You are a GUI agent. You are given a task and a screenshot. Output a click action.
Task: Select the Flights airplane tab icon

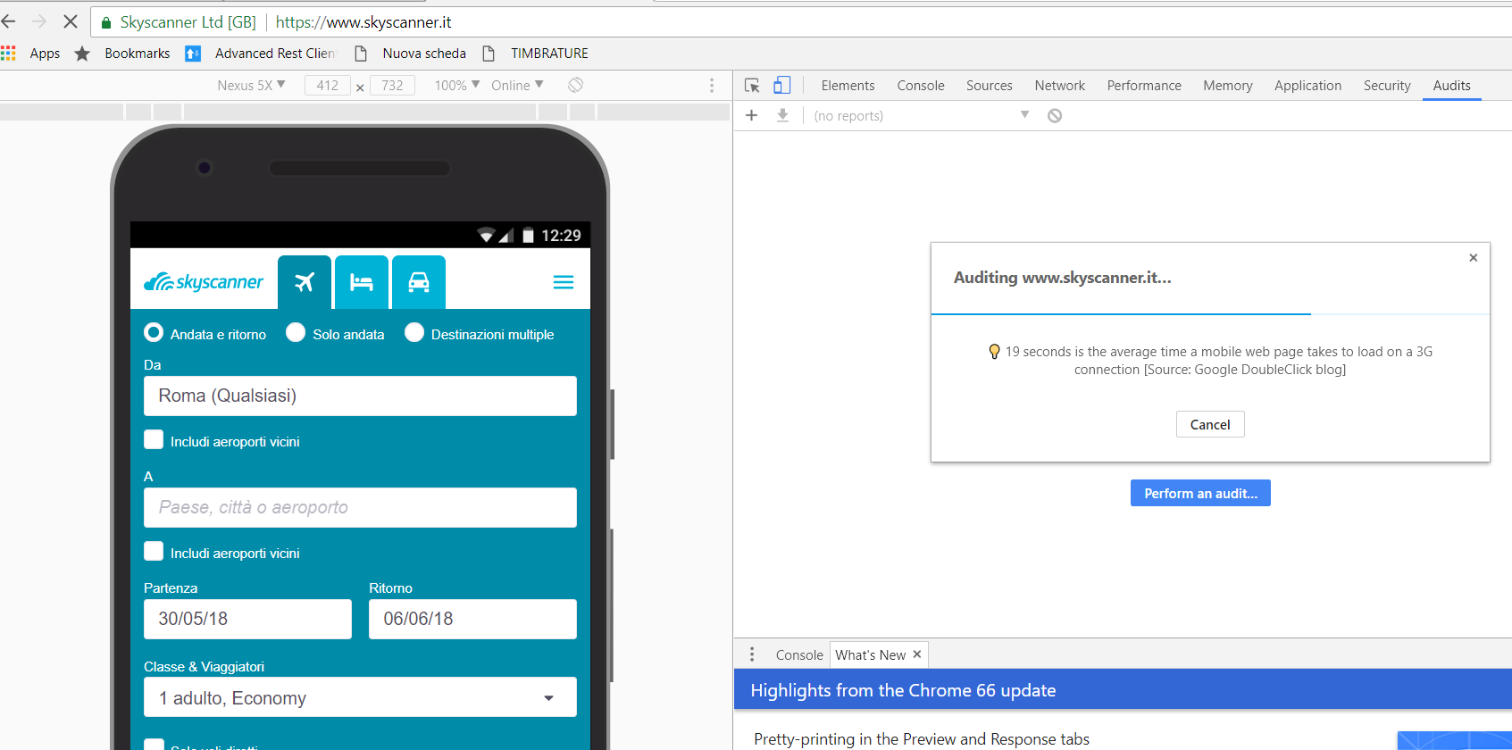(x=305, y=282)
